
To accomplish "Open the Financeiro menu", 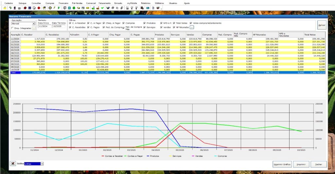I will click(63, 3).
